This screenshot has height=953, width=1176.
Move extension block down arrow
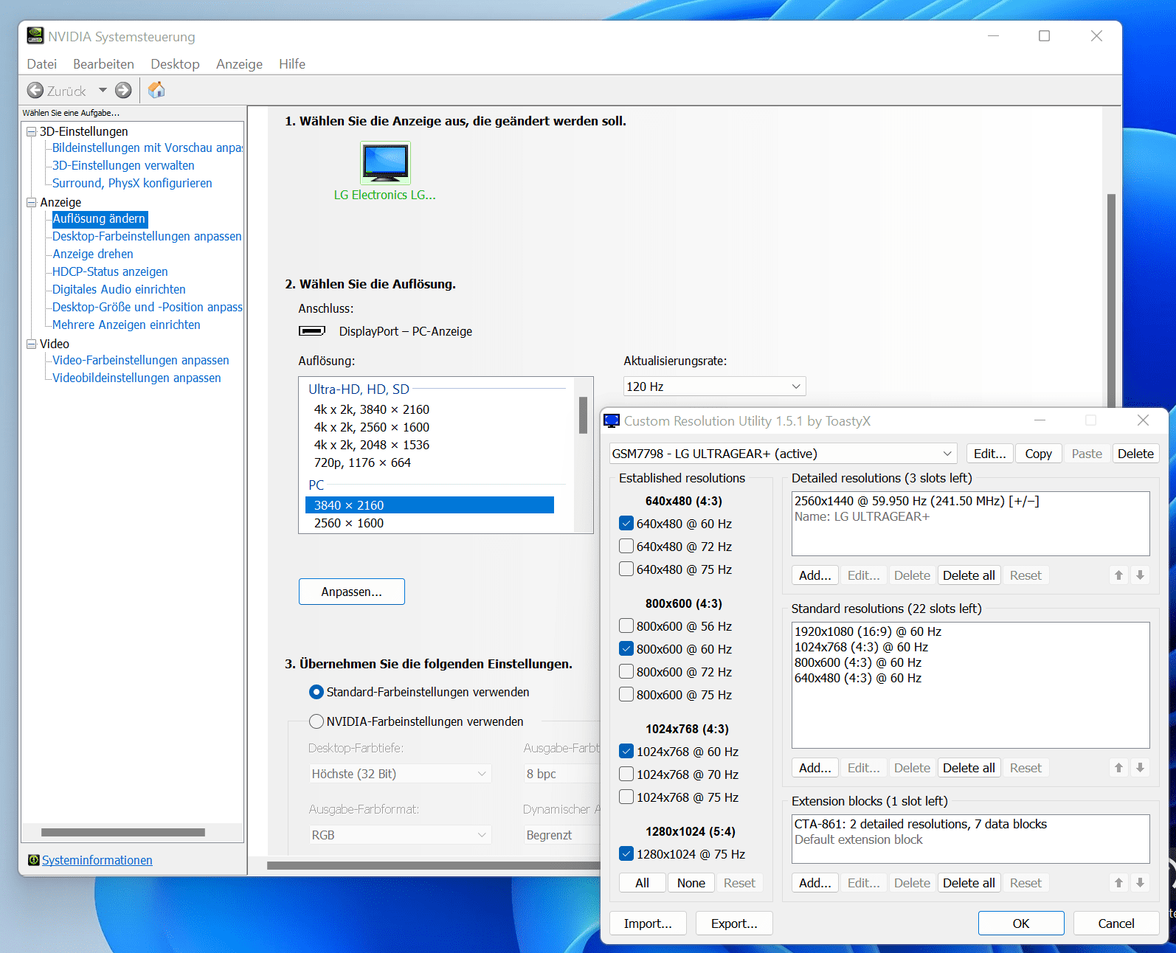pyautogui.click(x=1140, y=883)
